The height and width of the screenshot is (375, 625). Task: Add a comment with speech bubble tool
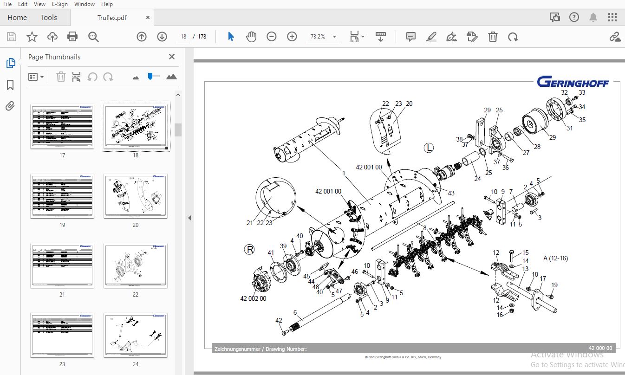click(x=410, y=37)
